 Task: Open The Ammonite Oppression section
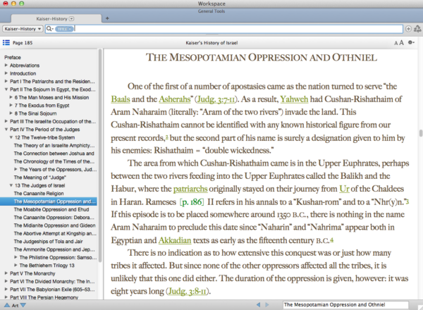point(54,249)
